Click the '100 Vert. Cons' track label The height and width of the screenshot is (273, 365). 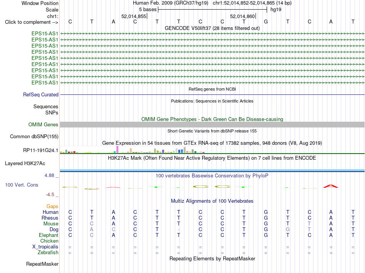pos(22,185)
